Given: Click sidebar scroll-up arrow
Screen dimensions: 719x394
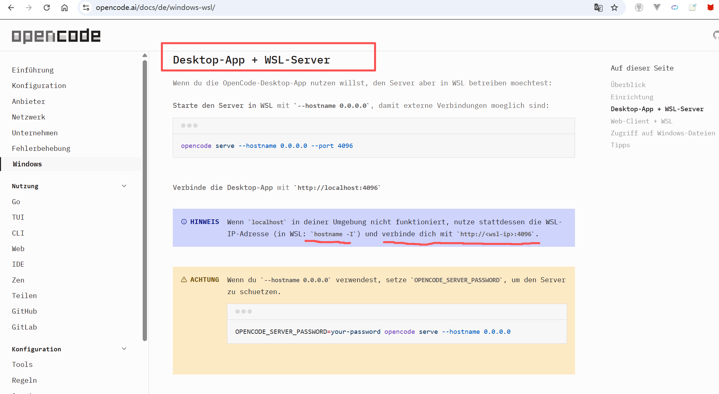Looking at the screenshot, I should (145, 55).
